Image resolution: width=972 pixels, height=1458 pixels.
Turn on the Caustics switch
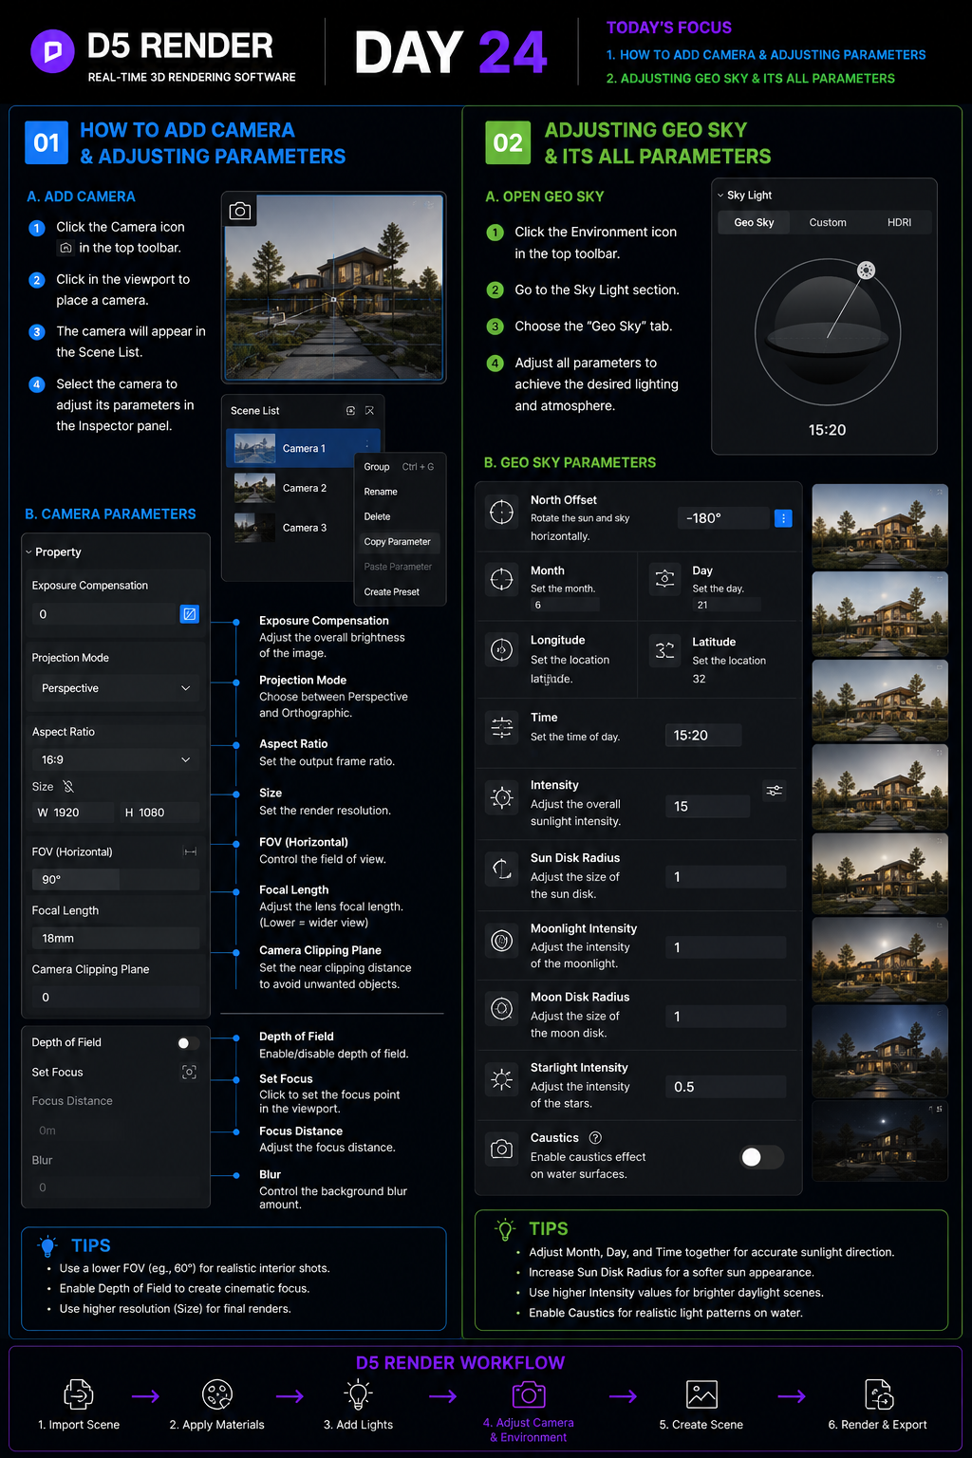pos(761,1156)
